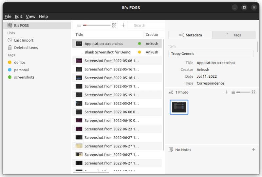This screenshot has height=177, width=262.
Task: Click the metadata panel scrollbar
Action: tap(257, 47)
